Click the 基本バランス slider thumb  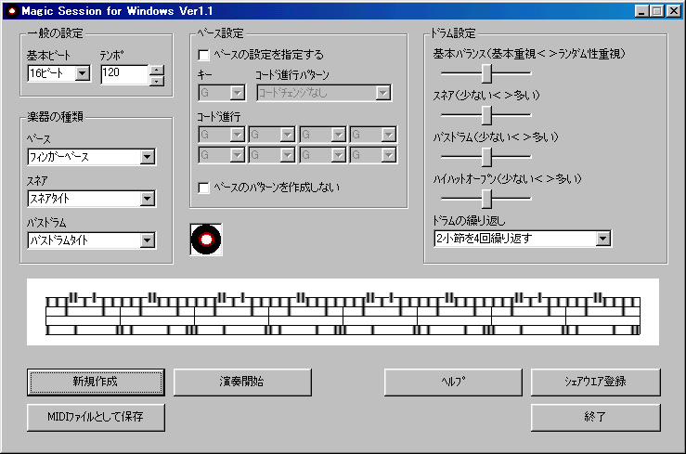click(486, 73)
